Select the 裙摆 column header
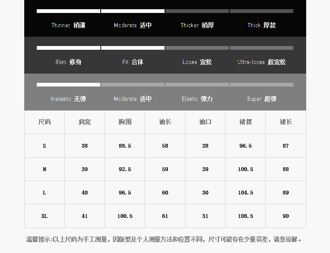 246,122
